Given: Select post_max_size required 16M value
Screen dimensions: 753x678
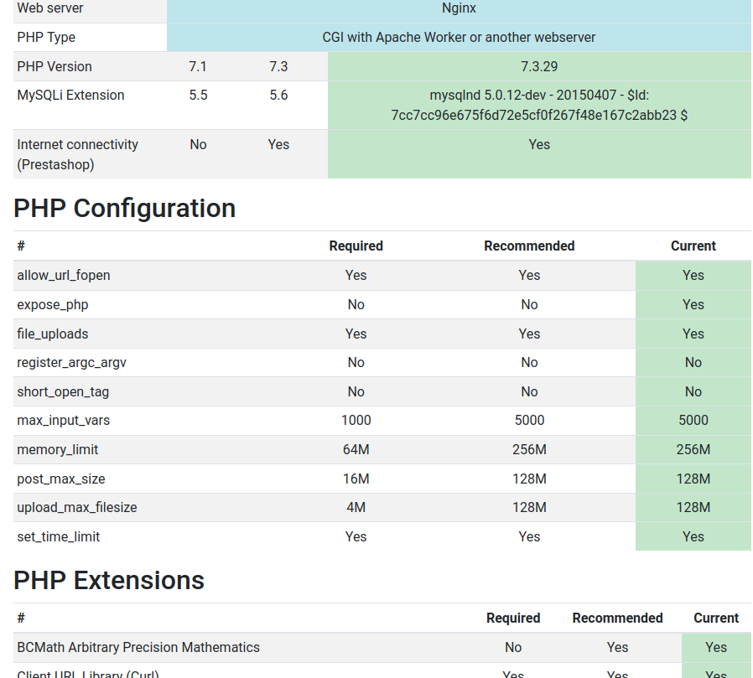Looking at the screenshot, I should pos(356,479).
